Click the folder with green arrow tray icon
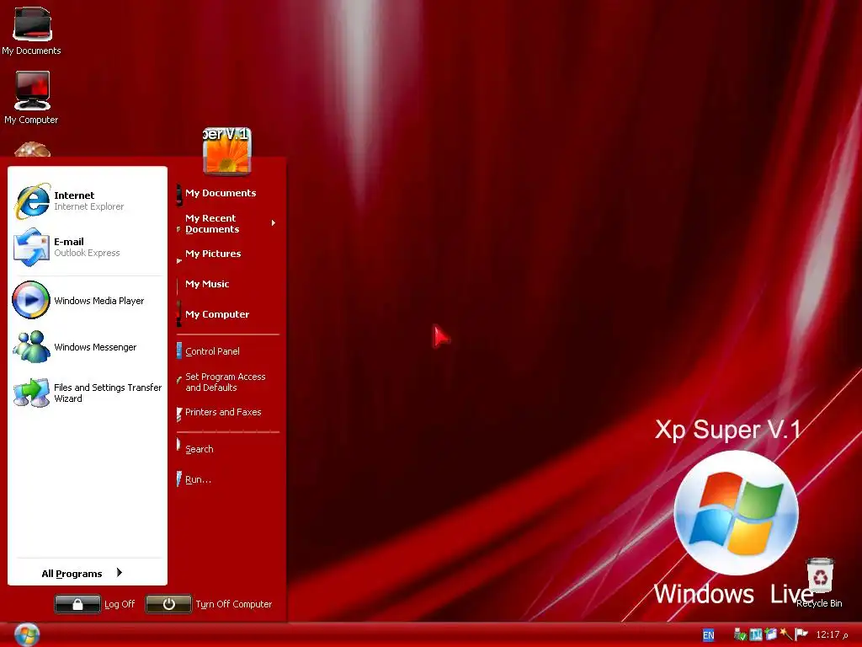The width and height of the screenshot is (862, 647). (771, 634)
